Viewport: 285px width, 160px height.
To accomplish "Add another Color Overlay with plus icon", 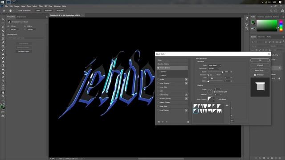I will 186,95.
